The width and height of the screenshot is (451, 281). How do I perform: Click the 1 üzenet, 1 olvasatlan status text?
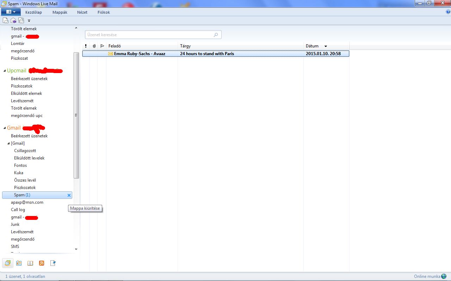25,276
